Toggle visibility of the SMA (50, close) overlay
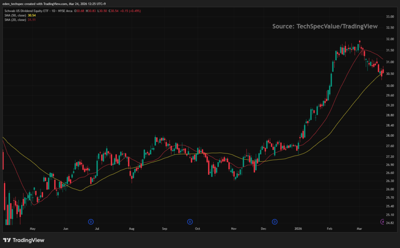400x248 pixels. coord(16,15)
